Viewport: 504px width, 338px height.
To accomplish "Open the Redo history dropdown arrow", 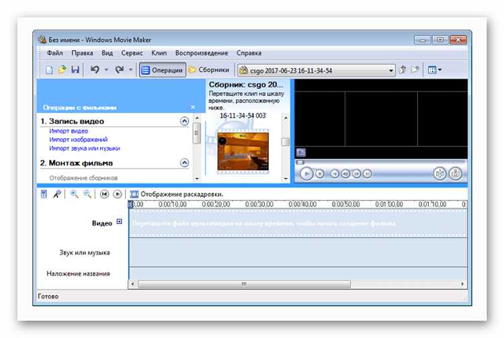I will pyautogui.click(x=130, y=70).
